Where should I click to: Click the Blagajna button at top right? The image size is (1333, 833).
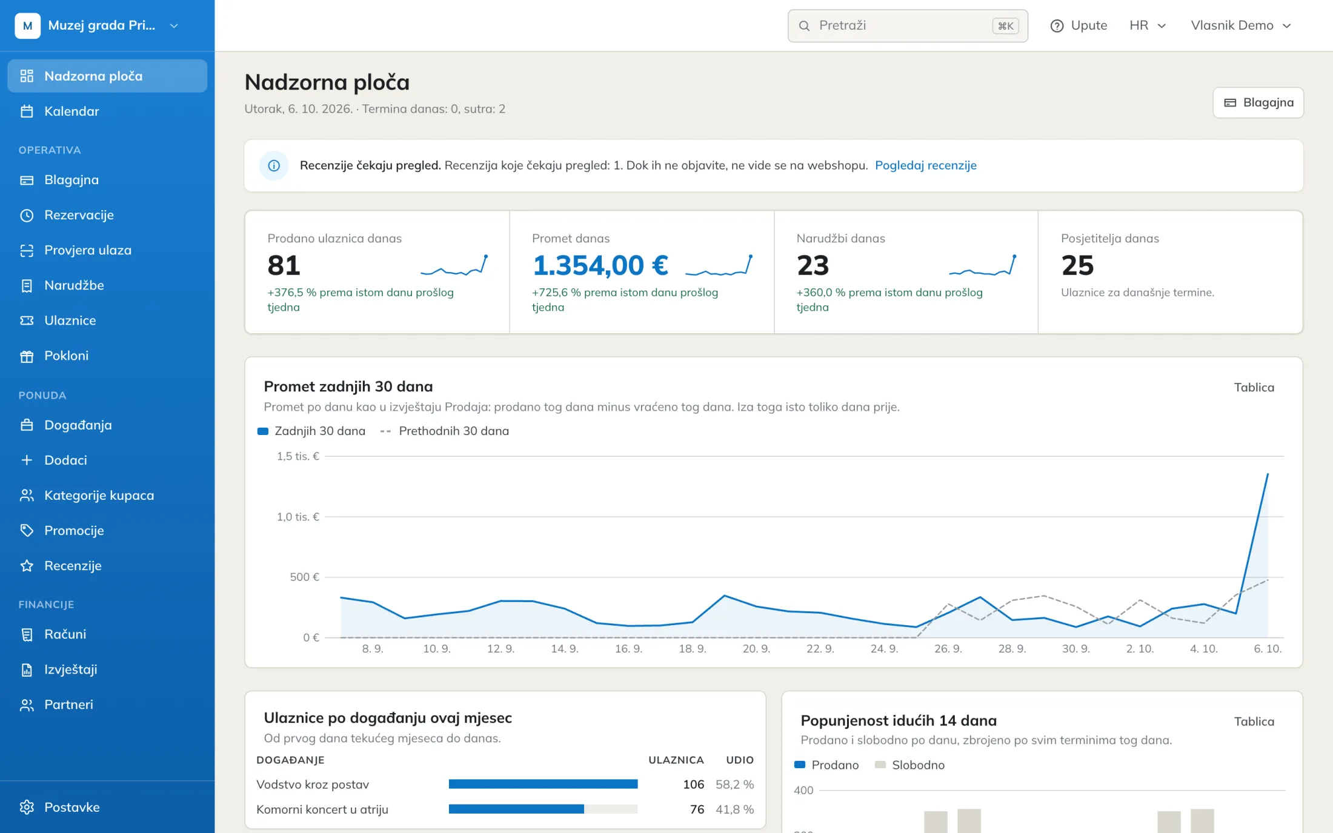[1258, 102]
